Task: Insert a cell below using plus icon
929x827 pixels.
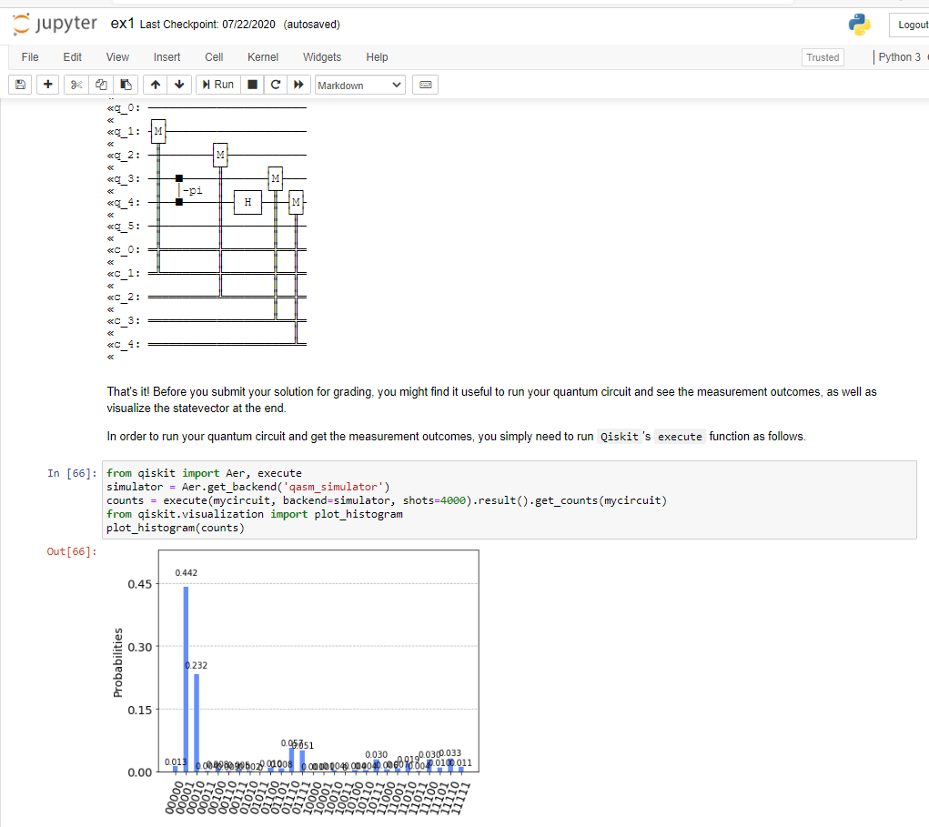Action: (x=47, y=85)
